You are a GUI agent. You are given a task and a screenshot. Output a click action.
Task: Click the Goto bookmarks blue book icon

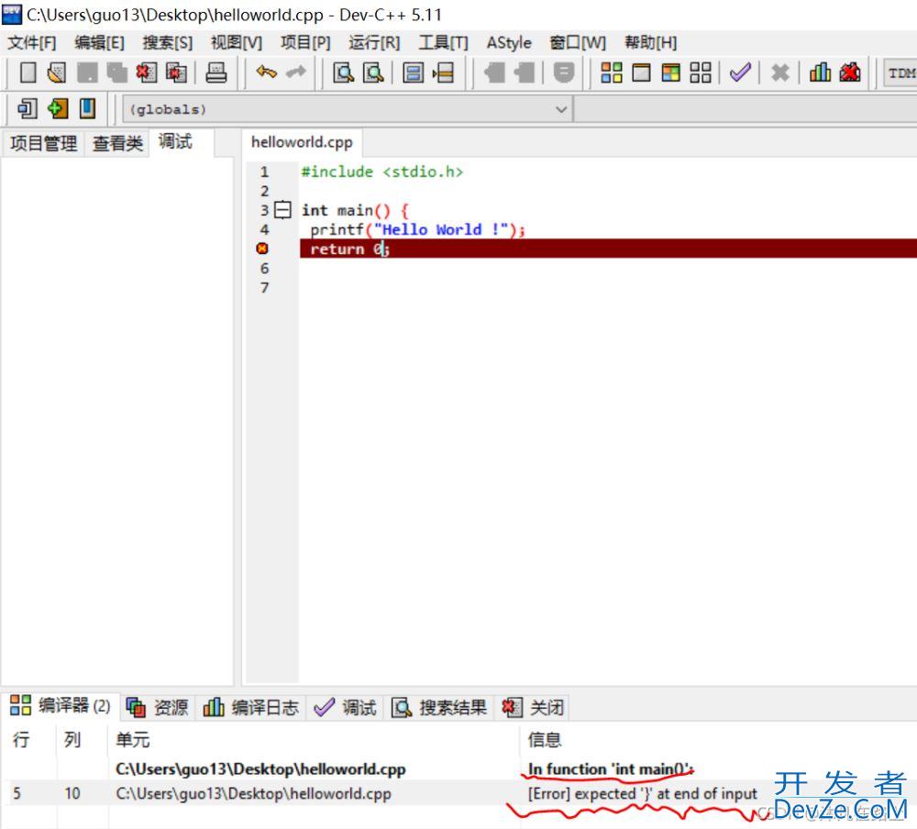click(87, 109)
